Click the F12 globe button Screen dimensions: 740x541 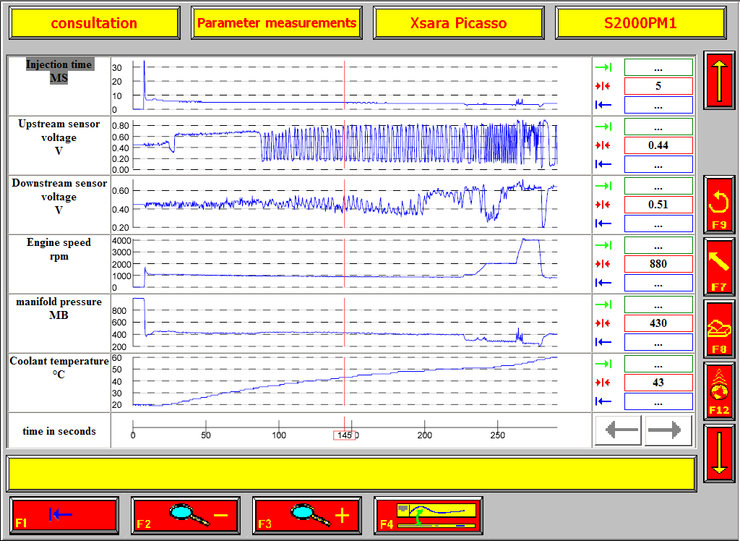pos(719,391)
